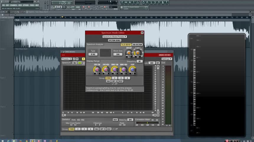Click second view-panel icon in top toolbar

126,2
